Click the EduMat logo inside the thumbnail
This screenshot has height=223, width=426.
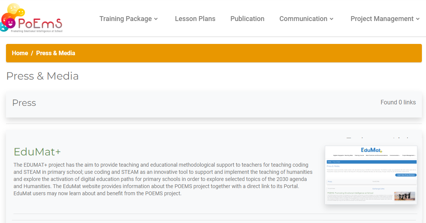pos(371,150)
